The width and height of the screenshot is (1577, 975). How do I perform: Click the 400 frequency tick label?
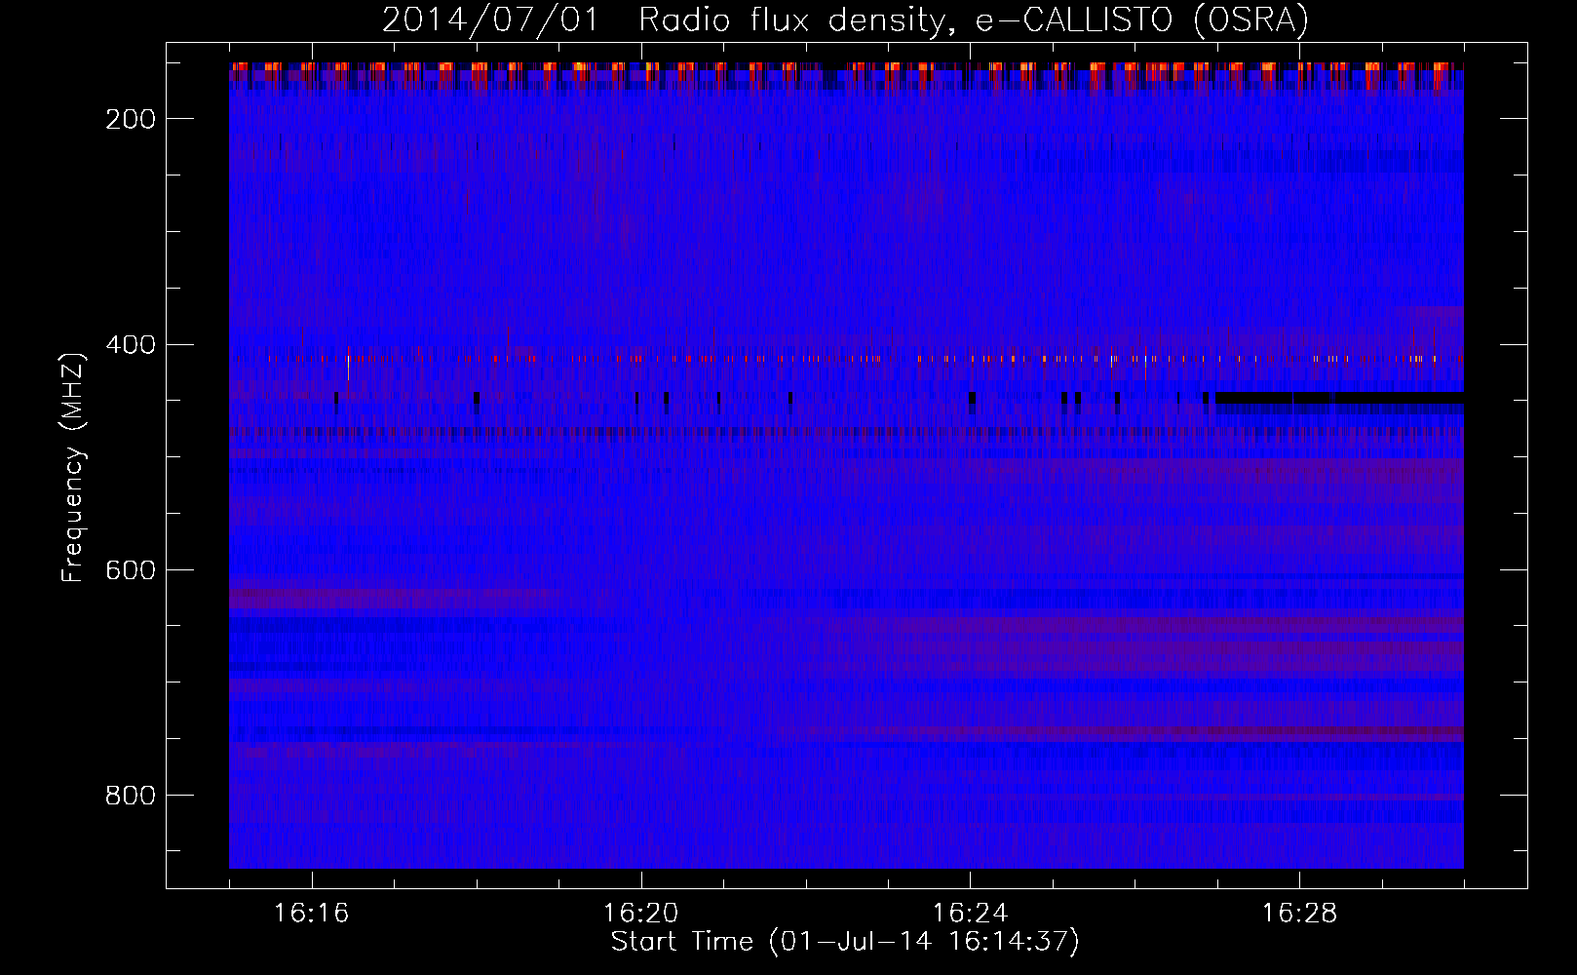130,345
